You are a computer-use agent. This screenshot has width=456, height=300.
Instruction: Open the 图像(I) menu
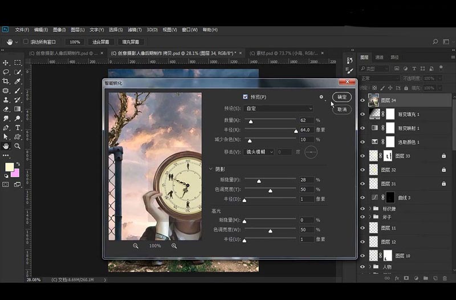click(59, 30)
